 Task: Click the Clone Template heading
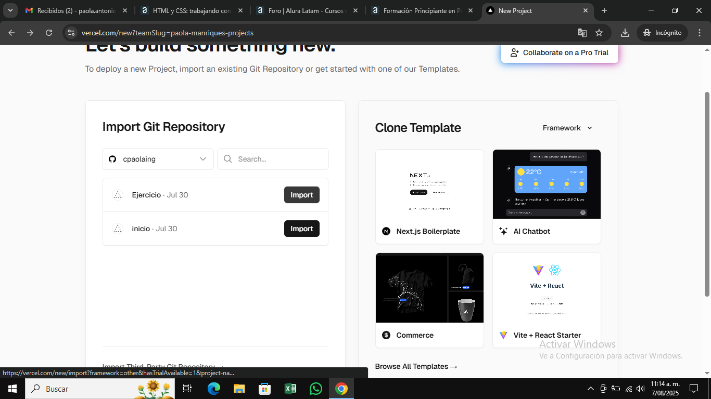point(418,128)
